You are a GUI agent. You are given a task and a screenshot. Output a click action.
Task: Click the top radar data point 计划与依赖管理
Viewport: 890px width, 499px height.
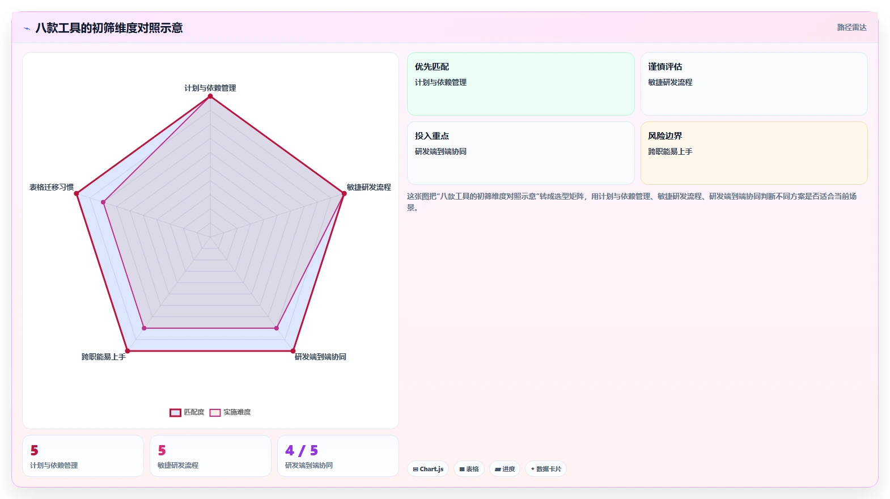pyautogui.click(x=210, y=96)
